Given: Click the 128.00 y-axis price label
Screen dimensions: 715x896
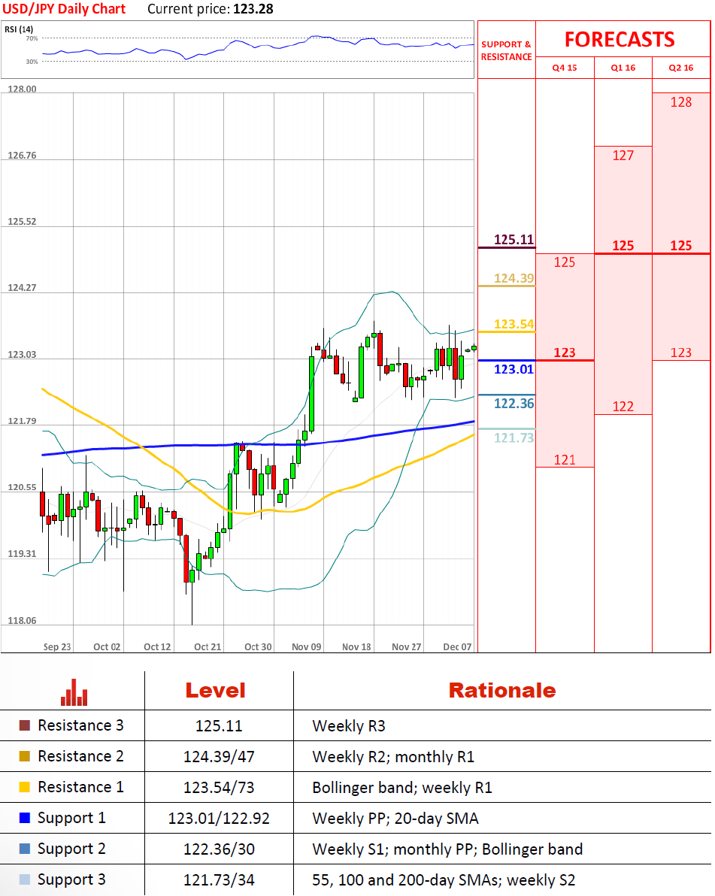Looking at the screenshot, I should pos(22,89).
